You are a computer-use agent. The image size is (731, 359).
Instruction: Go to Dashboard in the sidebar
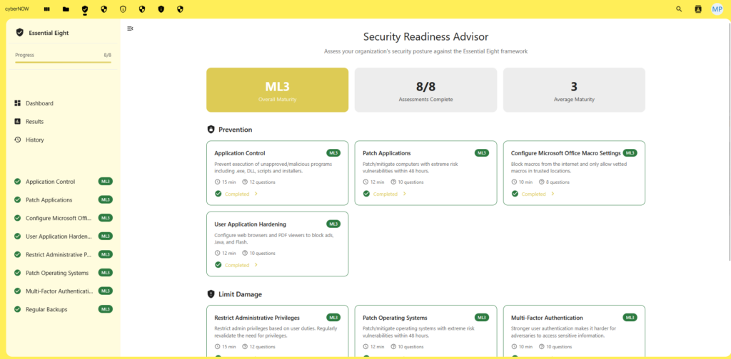pyautogui.click(x=39, y=103)
